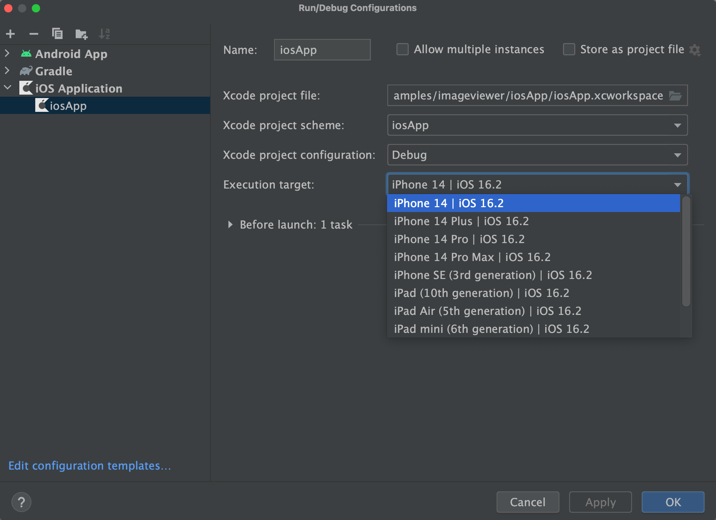This screenshot has width=716, height=520.
Task: Expand the Android App tree node
Action: [x=7, y=54]
